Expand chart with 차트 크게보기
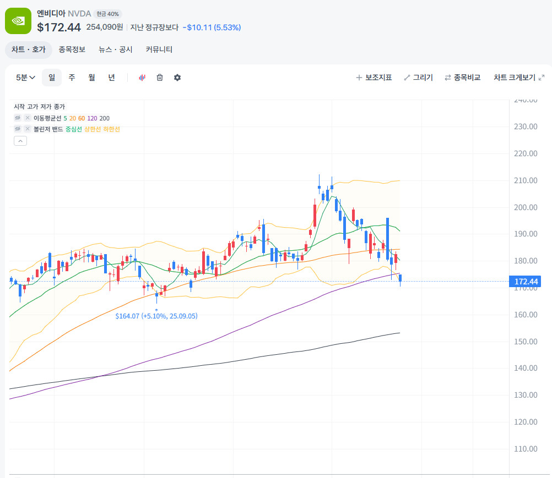552x478 pixels. click(x=518, y=78)
